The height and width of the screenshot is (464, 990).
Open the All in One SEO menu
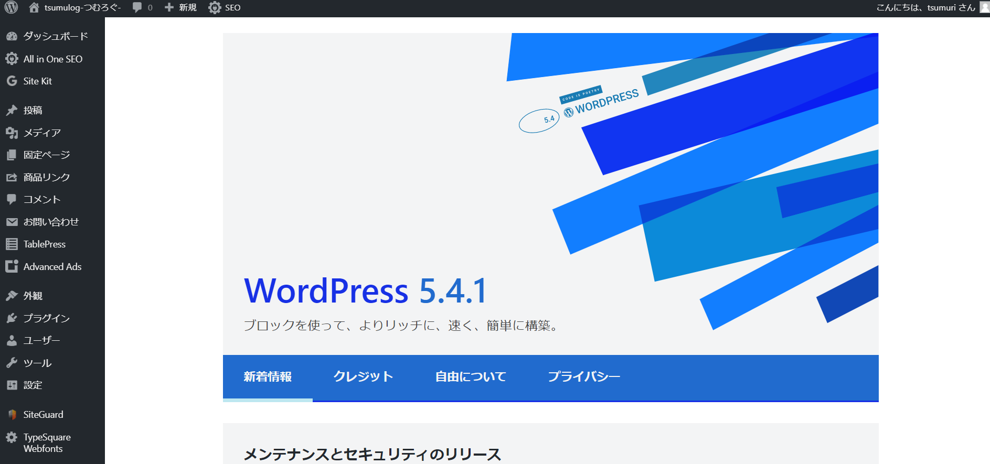(x=52, y=59)
